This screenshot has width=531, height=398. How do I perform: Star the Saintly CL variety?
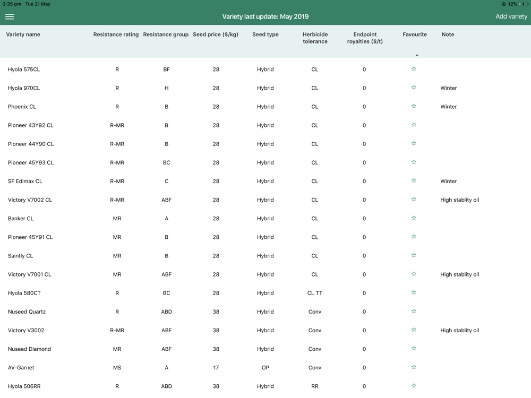pos(414,255)
